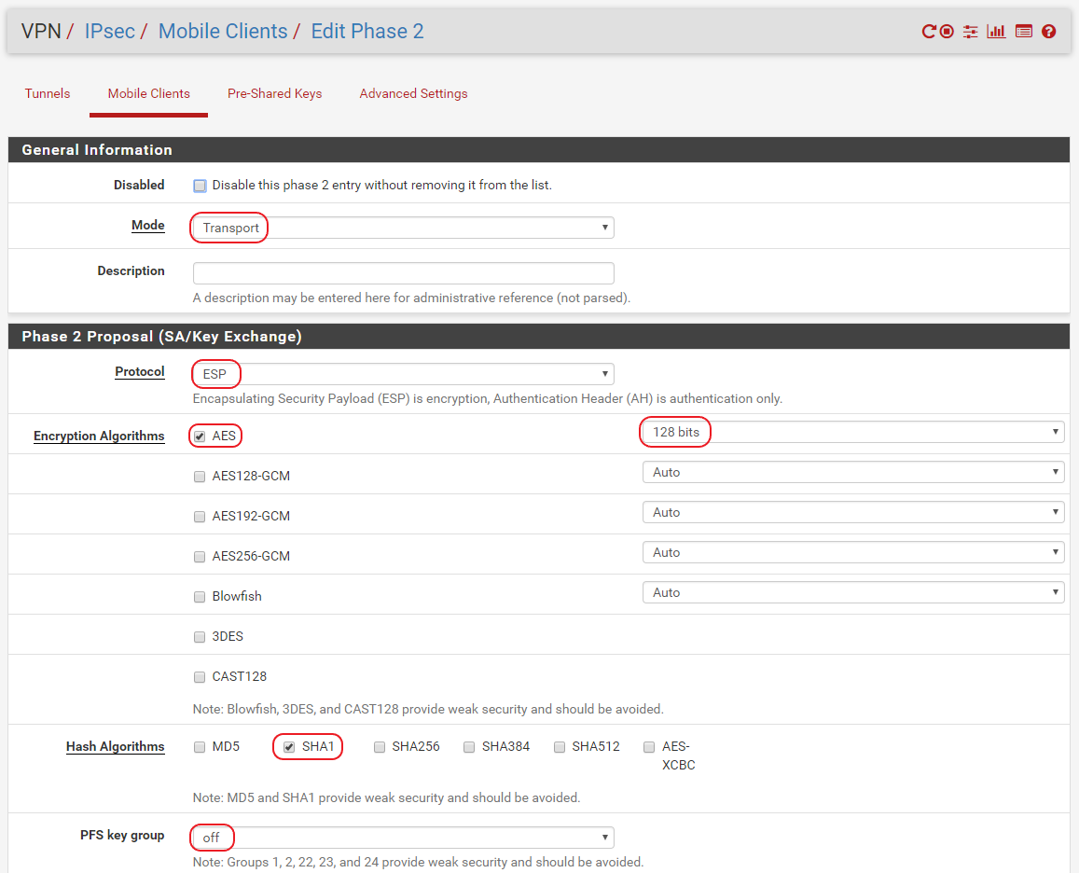Check the CAST128 encryption checkbox
This screenshot has width=1079, height=873.
tap(200, 677)
